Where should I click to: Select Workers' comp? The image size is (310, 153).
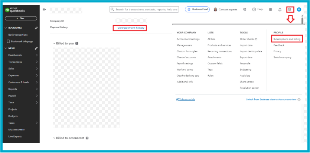[x=185, y=69]
